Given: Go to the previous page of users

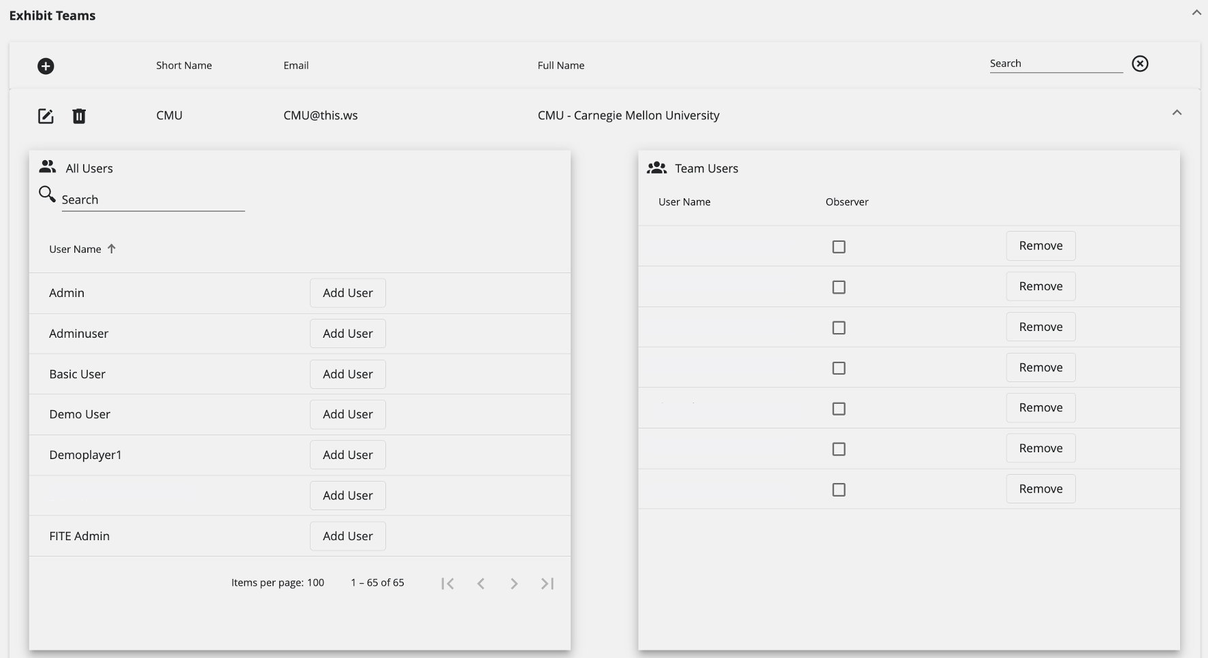Looking at the screenshot, I should pyautogui.click(x=481, y=584).
